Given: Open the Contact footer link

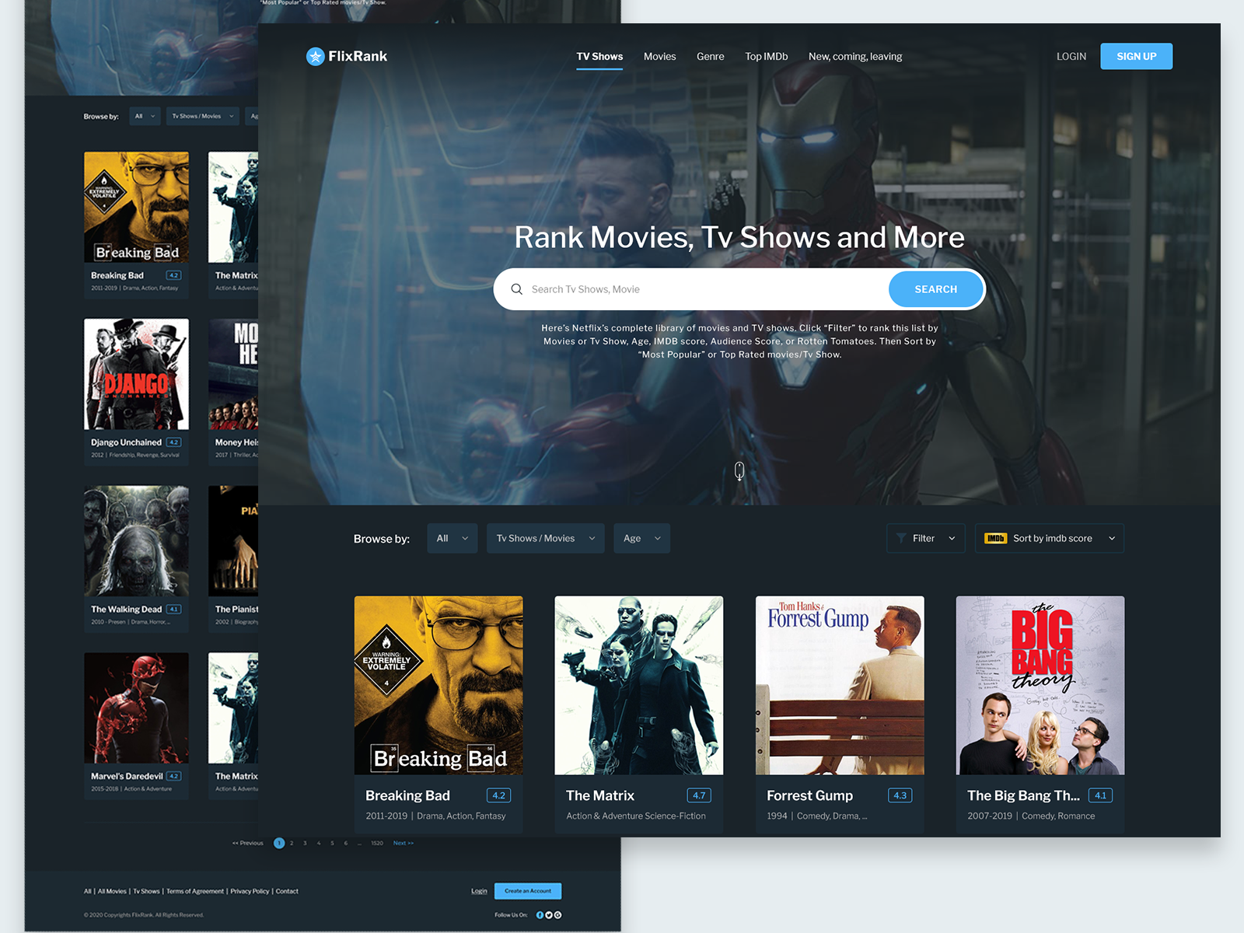Looking at the screenshot, I should 287,892.
